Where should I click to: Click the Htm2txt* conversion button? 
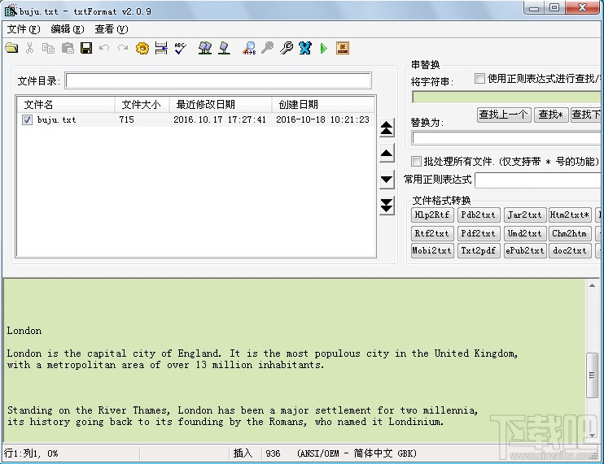point(570,215)
